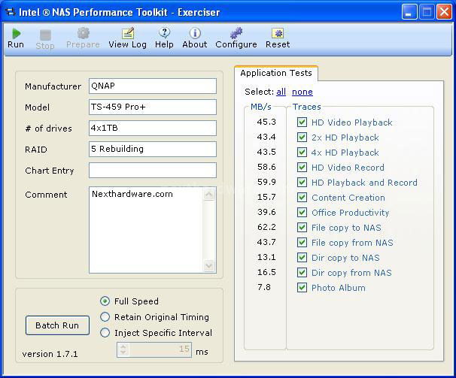Open the About info icon

[x=195, y=33]
